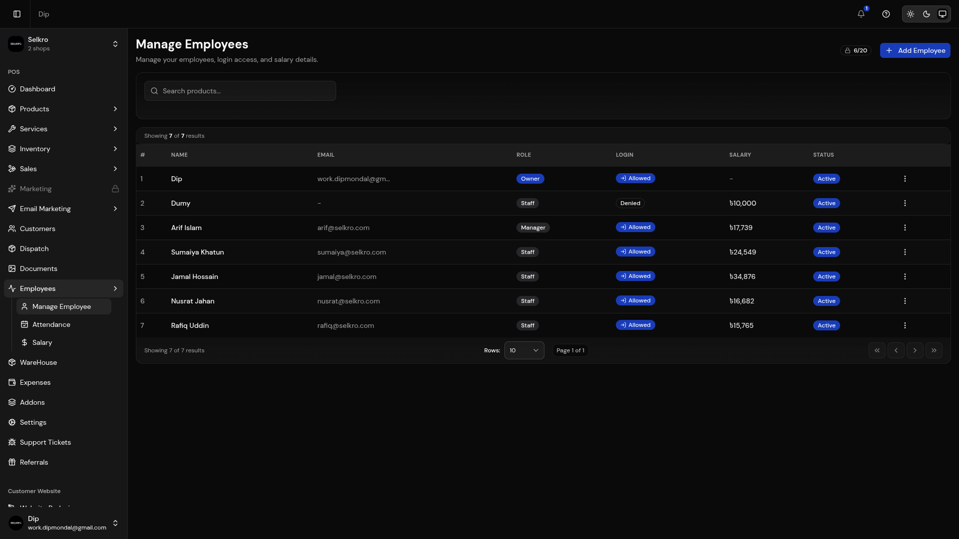Open the help question mark icon
This screenshot has height=539, width=959.
tap(886, 14)
